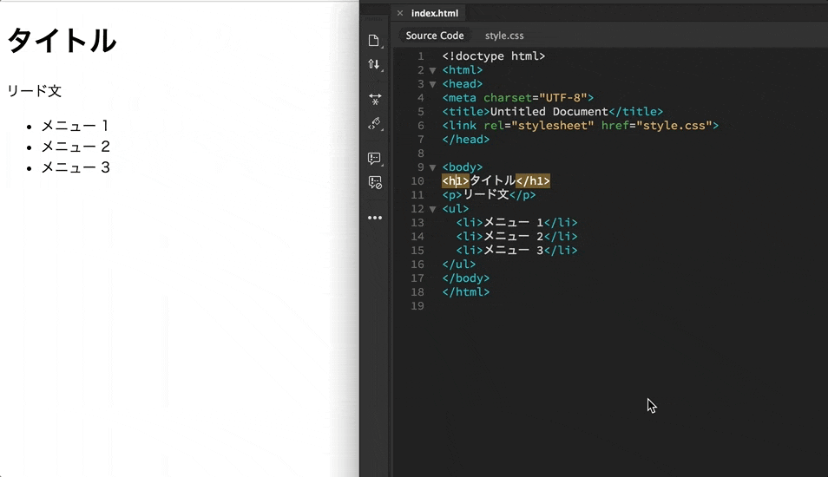The height and width of the screenshot is (477, 828).
Task: Collapse the head tag on line 3
Action: tap(432, 84)
